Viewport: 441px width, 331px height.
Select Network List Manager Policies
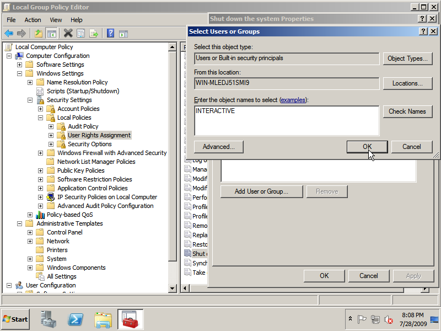tap(96, 162)
